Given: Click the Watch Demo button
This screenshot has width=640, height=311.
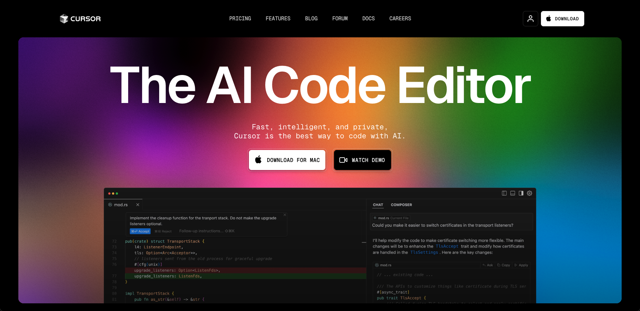Looking at the screenshot, I should click(x=362, y=160).
